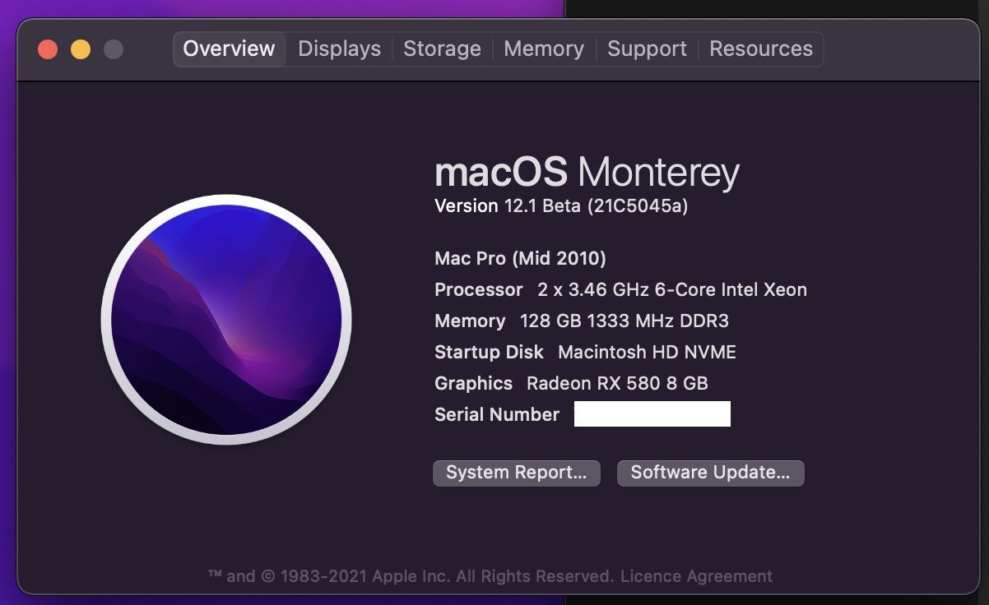Open the Support tab
Image resolution: width=989 pixels, height=605 pixels.
(647, 48)
